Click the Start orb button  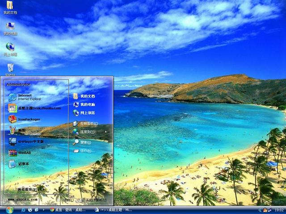(x=9, y=210)
